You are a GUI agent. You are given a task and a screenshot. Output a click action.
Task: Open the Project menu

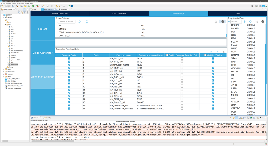click(x=19, y=3)
